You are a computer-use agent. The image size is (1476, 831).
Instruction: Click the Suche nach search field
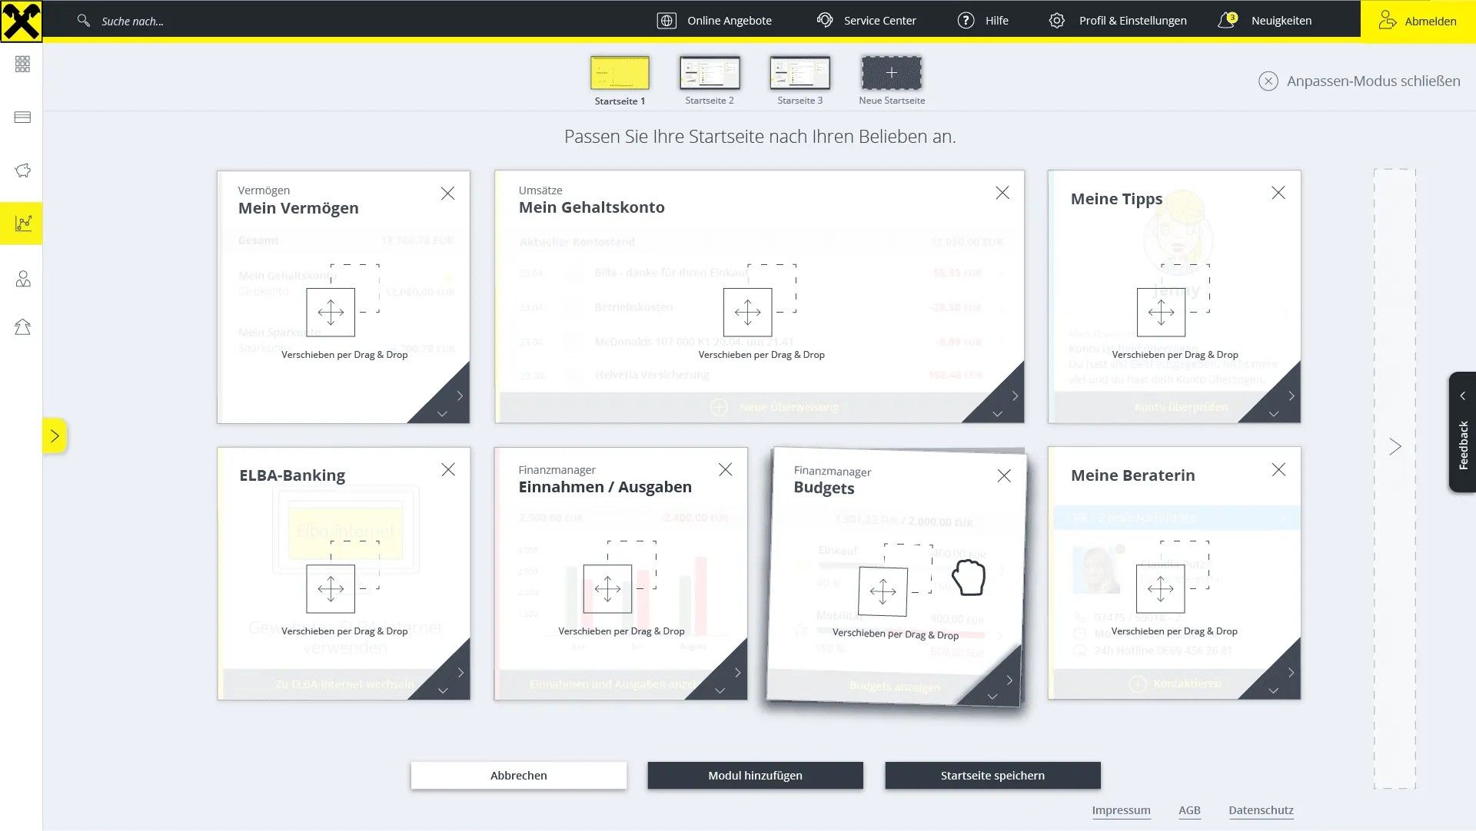coord(132,22)
